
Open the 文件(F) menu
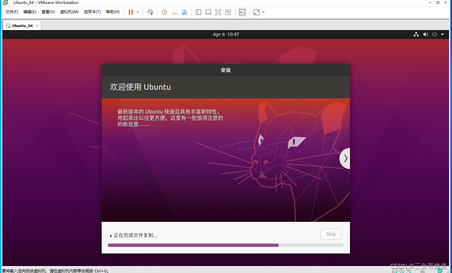(12, 12)
